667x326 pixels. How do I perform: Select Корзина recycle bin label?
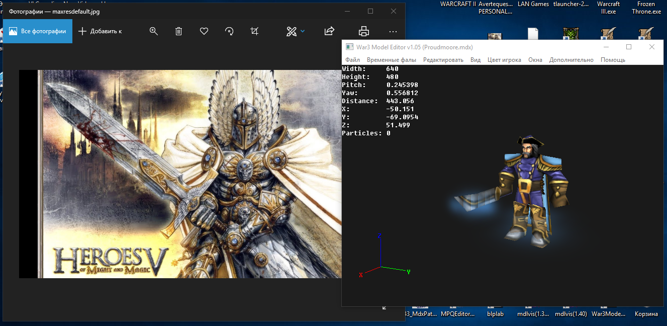(646, 314)
